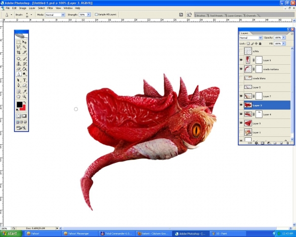Click the zoom percentage field in status bar
The image size is (296, 237).
[5, 228]
